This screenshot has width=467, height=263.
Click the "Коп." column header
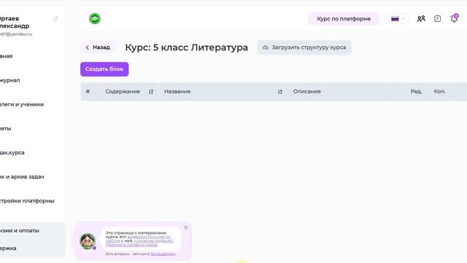click(439, 91)
